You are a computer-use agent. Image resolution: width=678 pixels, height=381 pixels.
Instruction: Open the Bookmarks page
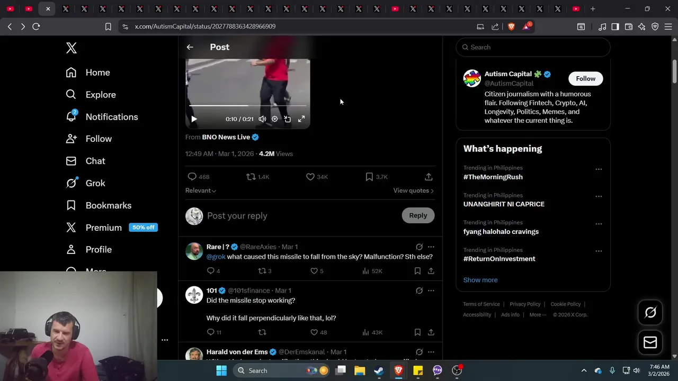pos(99,205)
